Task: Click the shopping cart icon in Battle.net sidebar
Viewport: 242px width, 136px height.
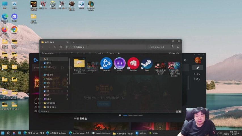Action: pyautogui.click(x=35, y=99)
